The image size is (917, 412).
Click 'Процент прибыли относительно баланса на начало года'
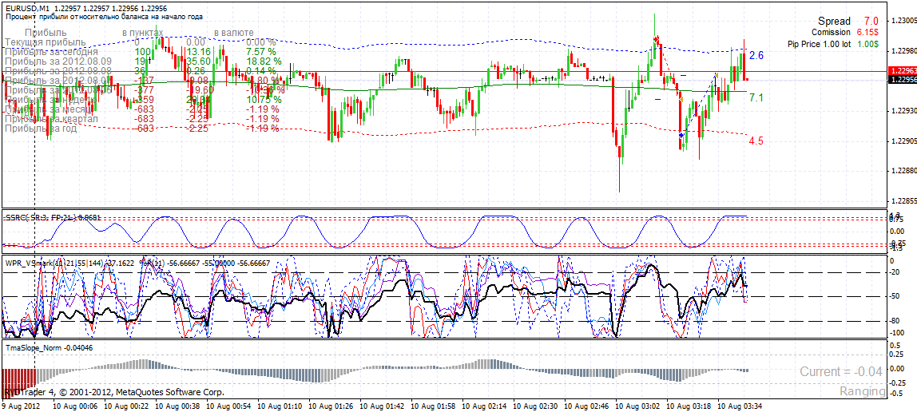[105, 17]
